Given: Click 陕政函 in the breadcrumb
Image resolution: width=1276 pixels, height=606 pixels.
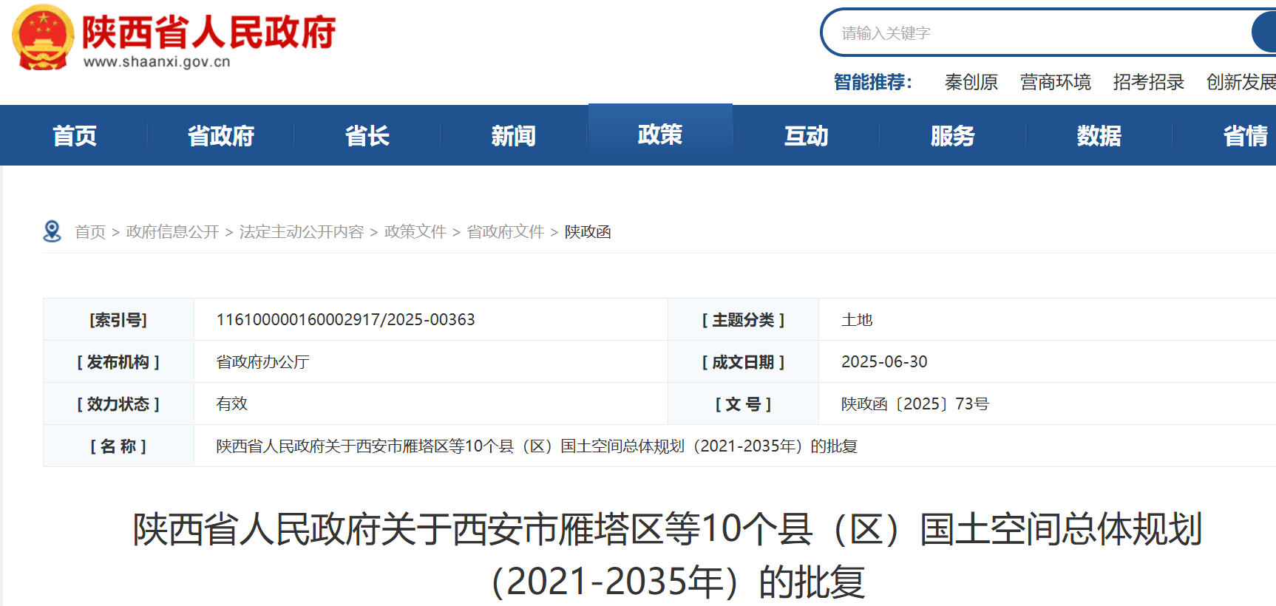Looking at the screenshot, I should (x=588, y=232).
